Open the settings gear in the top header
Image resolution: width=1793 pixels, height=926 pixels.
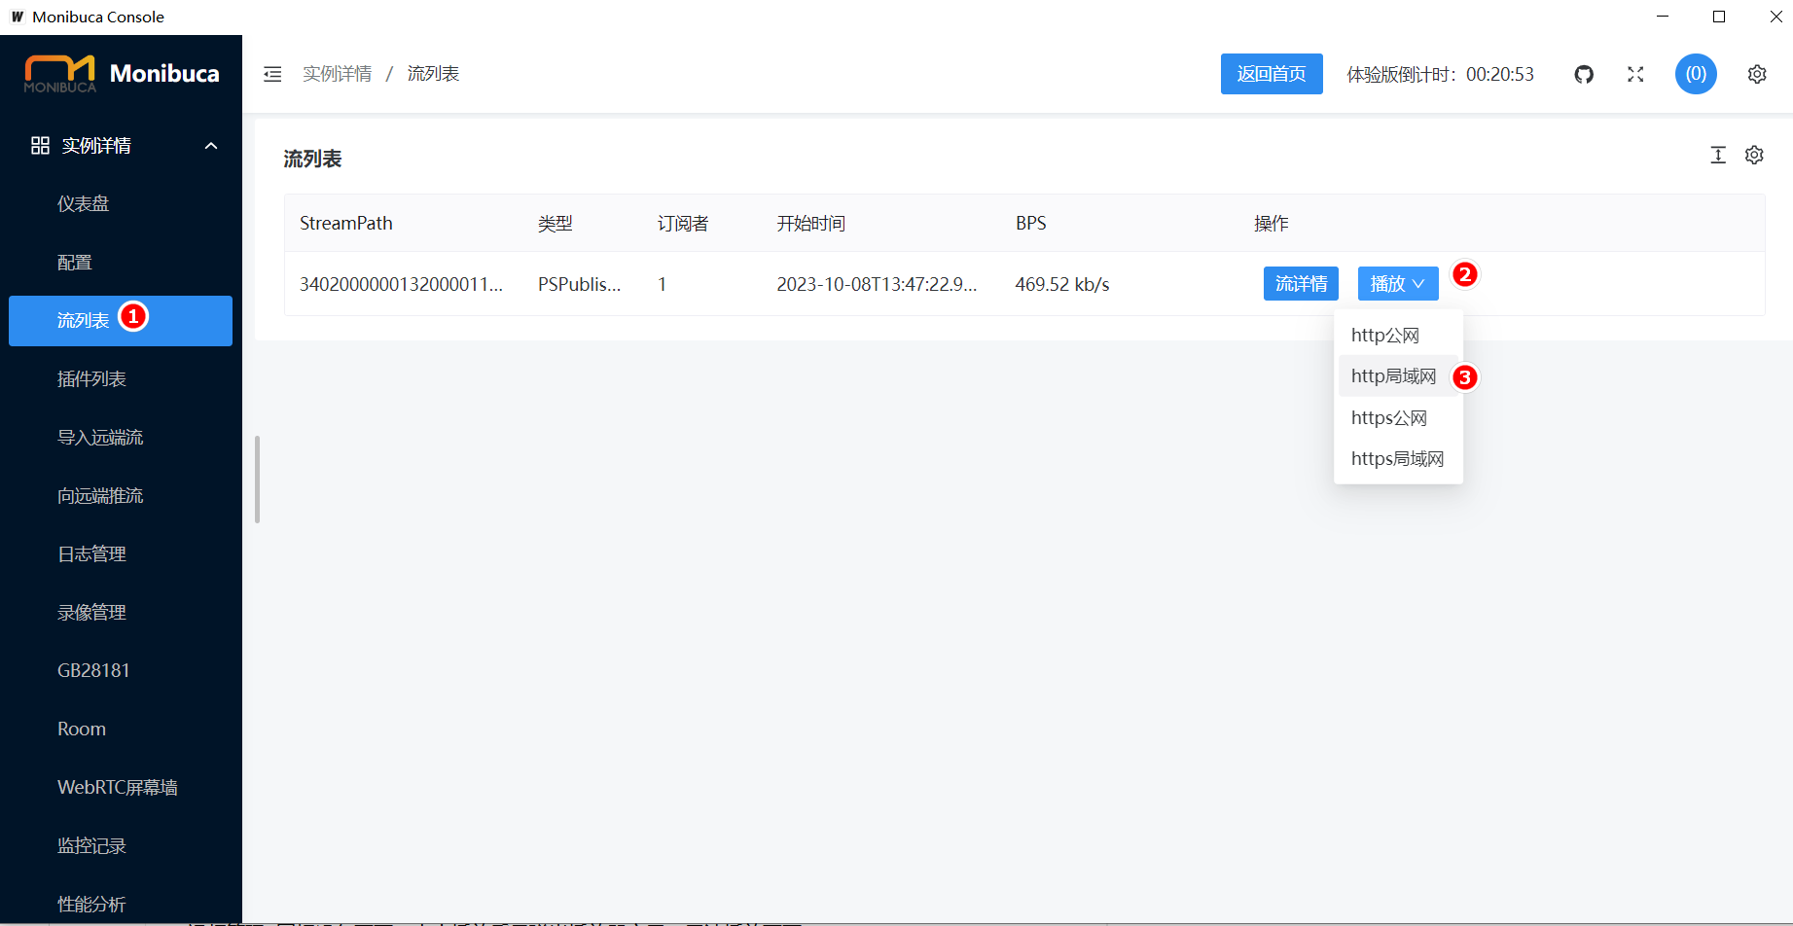(1757, 74)
